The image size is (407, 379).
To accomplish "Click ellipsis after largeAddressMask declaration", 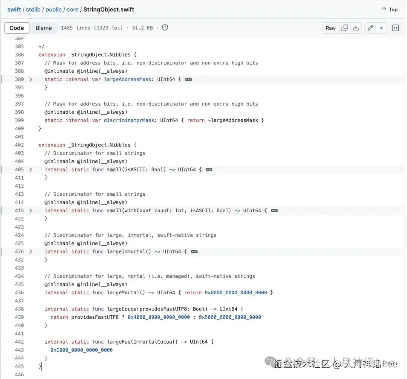I will coord(188,79).
